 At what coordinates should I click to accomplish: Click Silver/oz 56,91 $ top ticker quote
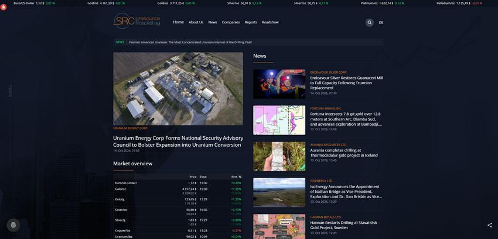pyautogui.click(x=244, y=3)
